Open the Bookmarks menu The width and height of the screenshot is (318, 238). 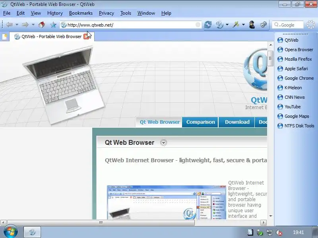click(81, 13)
